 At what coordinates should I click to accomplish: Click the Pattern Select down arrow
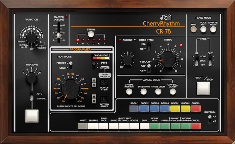pos(94,101)
